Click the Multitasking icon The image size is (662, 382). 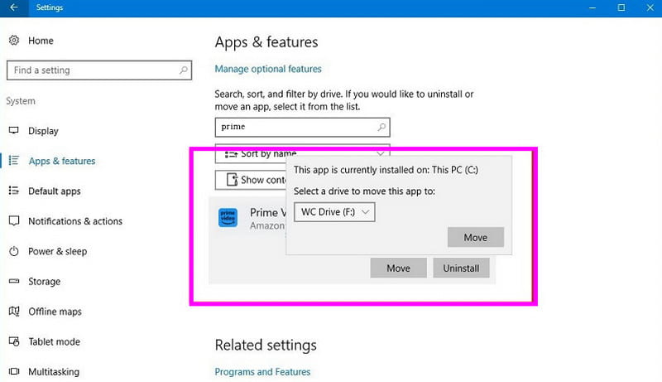coord(14,371)
